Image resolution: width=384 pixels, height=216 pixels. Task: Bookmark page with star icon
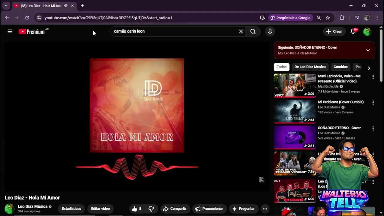pyautogui.click(x=328, y=18)
